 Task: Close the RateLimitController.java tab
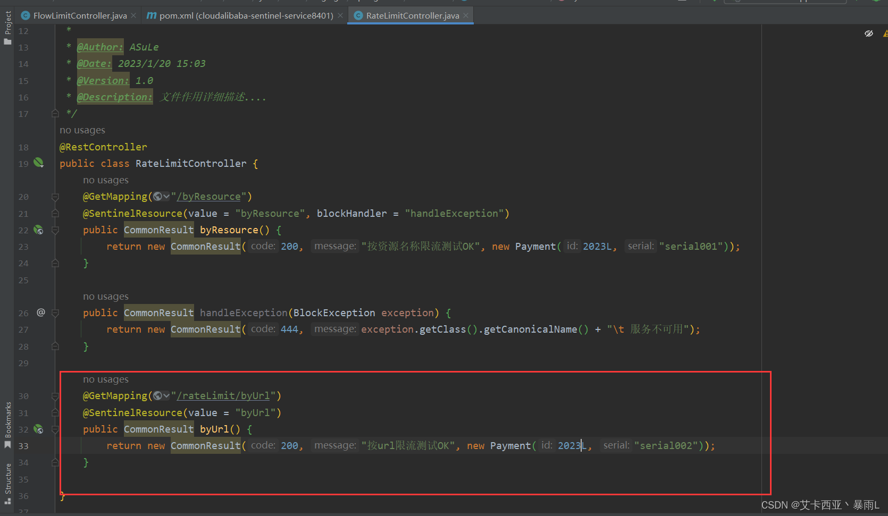(466, 15)
